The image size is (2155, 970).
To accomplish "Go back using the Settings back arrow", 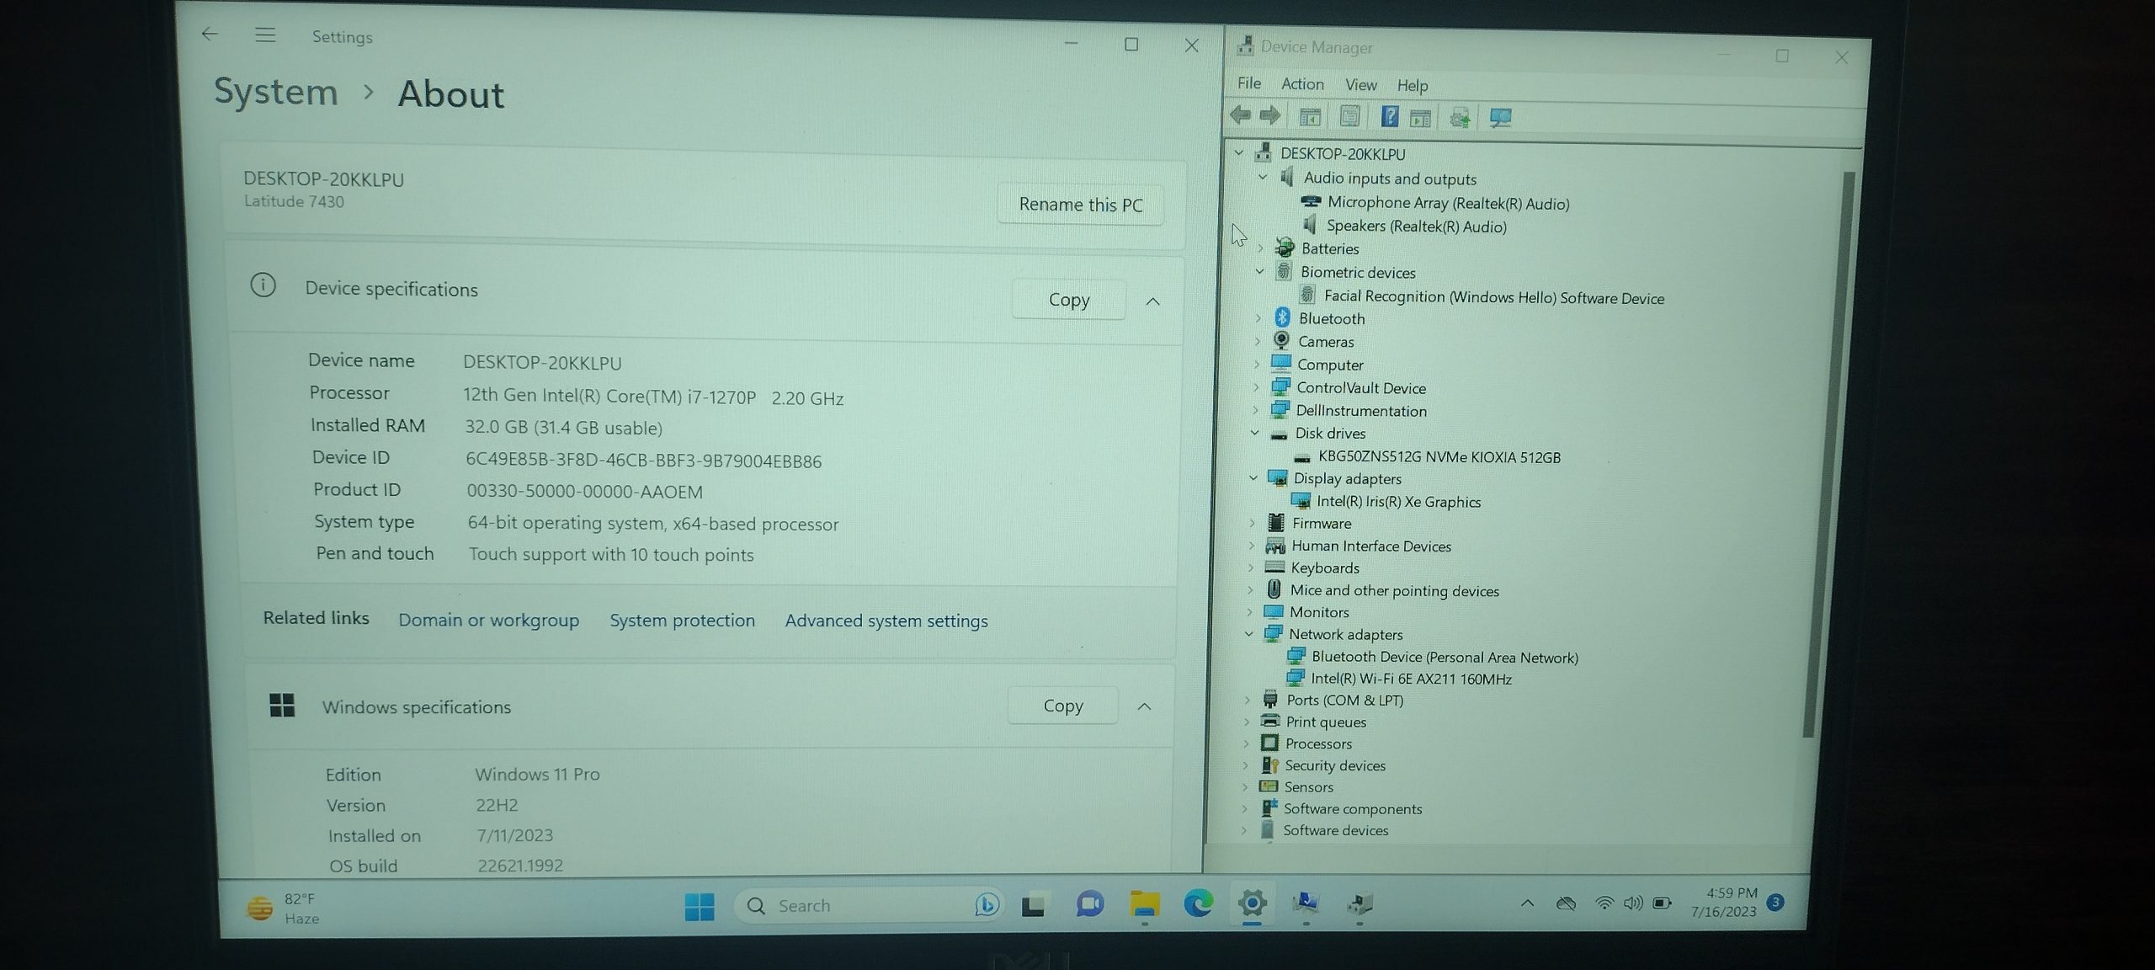I will [210, 34].
